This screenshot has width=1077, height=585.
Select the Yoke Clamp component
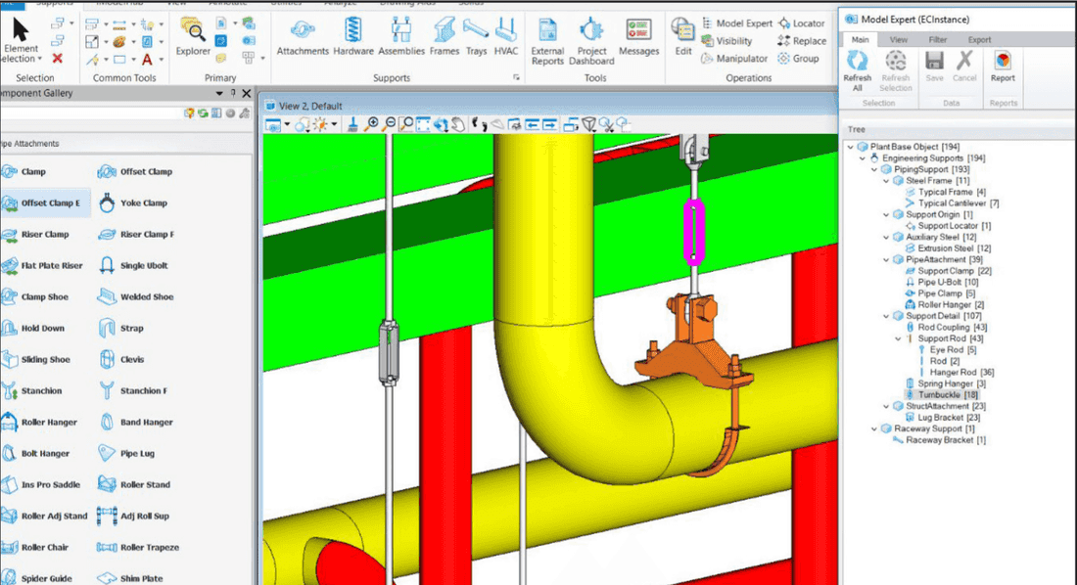point(133,203)
